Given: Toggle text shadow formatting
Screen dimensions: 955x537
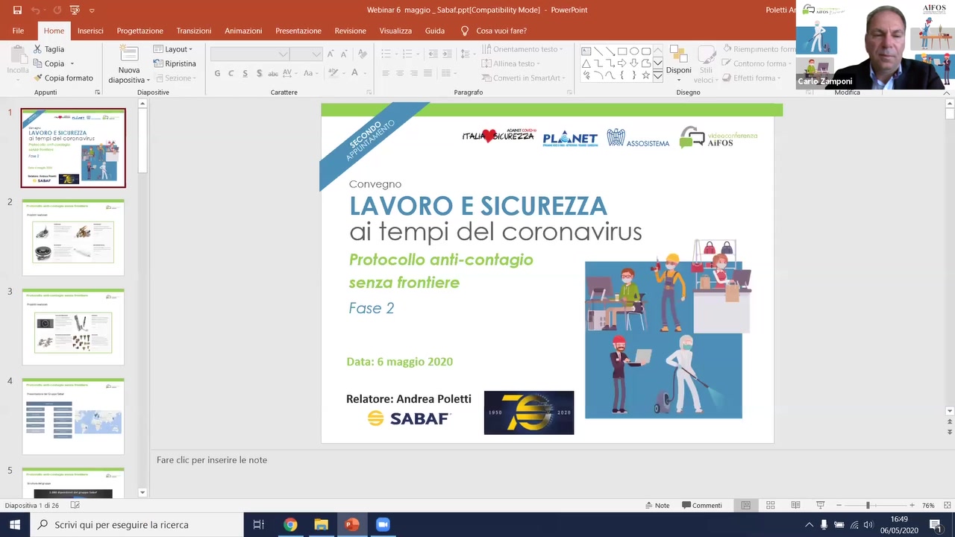Looking at the screenshot, I should pos(259,73).
